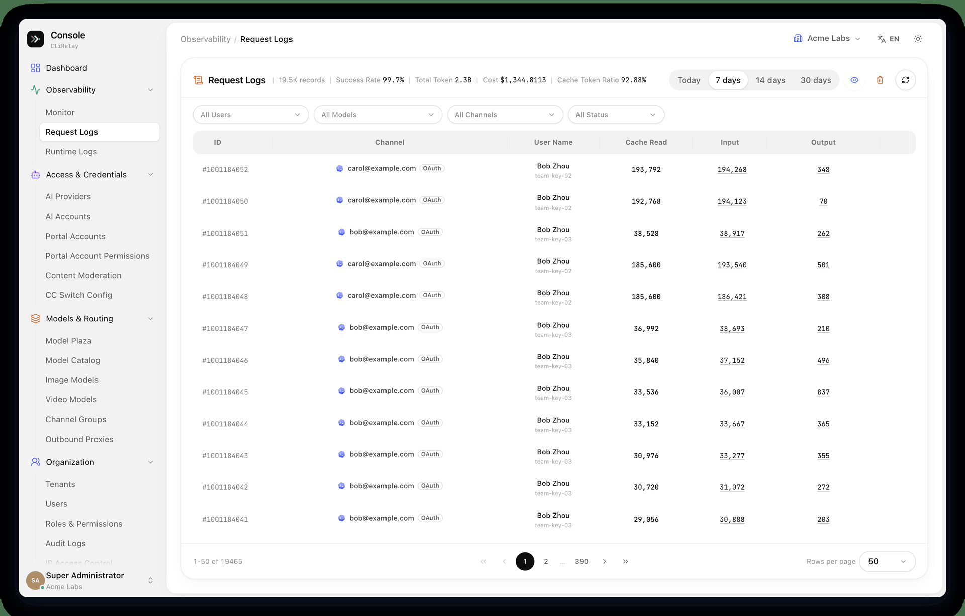Click the eye visibility icon in toolbar
The image size is (965, 616).
(854, 80)
